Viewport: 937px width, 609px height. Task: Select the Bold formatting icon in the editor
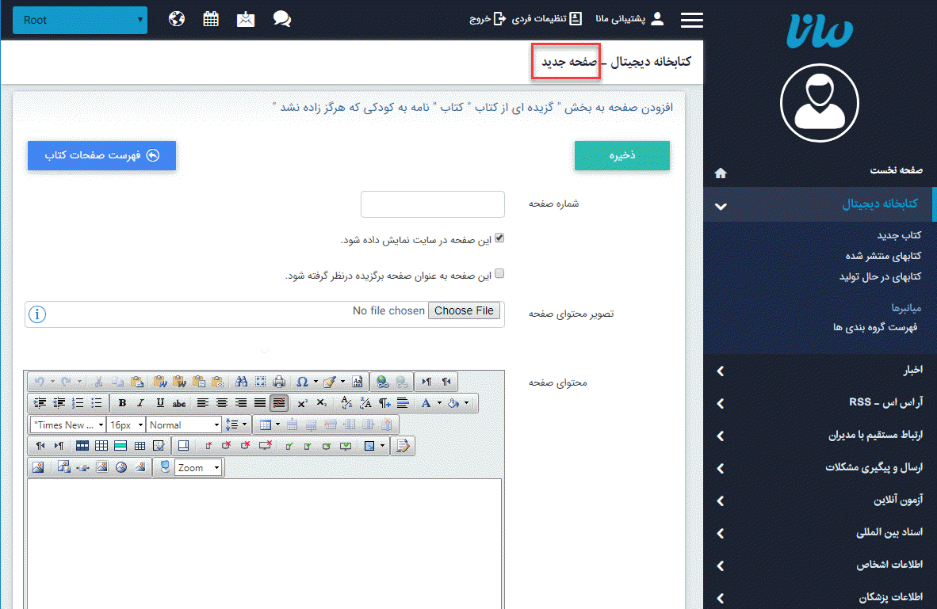pos(122,402)
